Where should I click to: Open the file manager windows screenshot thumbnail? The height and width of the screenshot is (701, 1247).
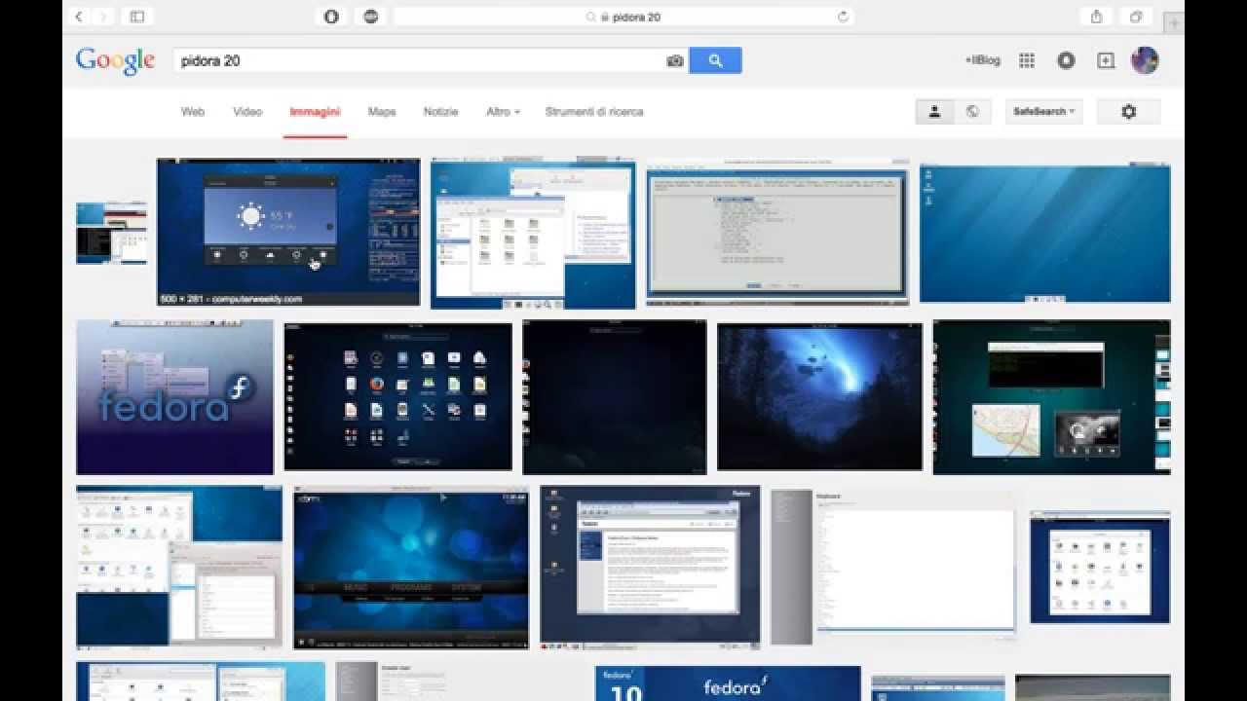[533, 234]
